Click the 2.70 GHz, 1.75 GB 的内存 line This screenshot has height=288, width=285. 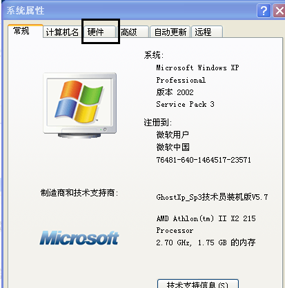[206, 243]
